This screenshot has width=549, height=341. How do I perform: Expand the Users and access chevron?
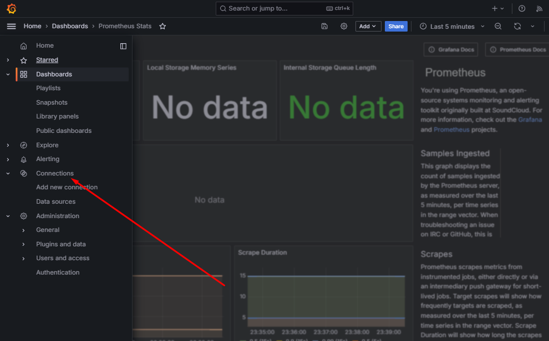point(23,259)
